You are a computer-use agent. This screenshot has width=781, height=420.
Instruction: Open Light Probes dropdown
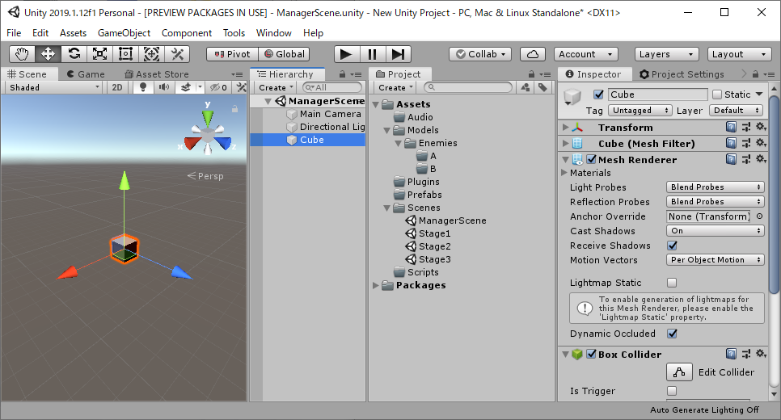(716, 187)
